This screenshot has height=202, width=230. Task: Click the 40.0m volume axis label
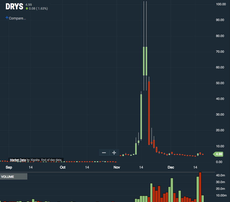click(x=221, y=175)
